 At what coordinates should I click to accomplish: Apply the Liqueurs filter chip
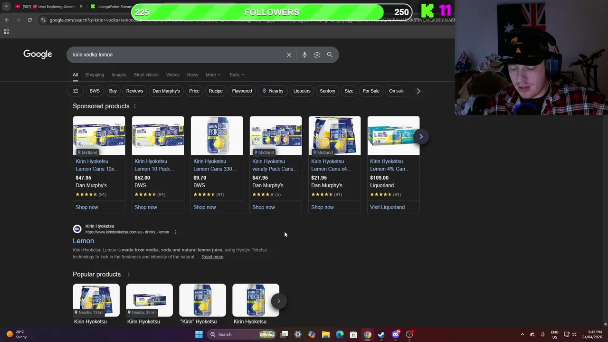[x=302, y=91]
